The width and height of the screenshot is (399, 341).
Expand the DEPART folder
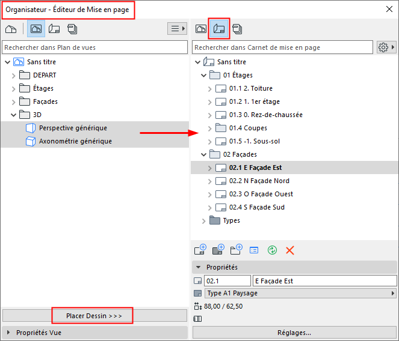click(x=14, y=76)
